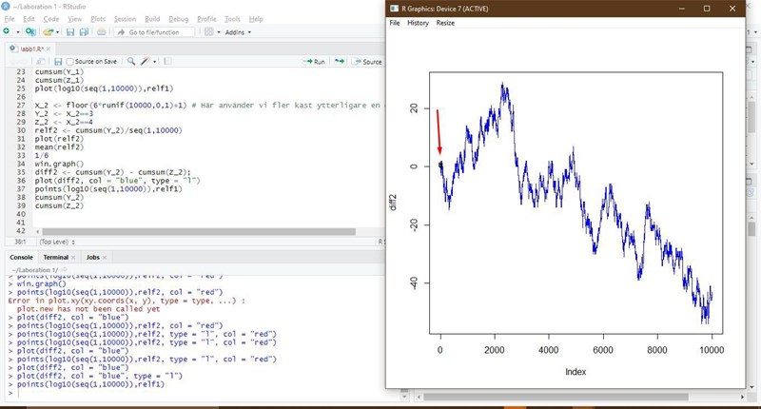Click the re-run previous code icon
Image resolution: width=761 pixels, height=409 pixels.
click(x=338, y=61)
